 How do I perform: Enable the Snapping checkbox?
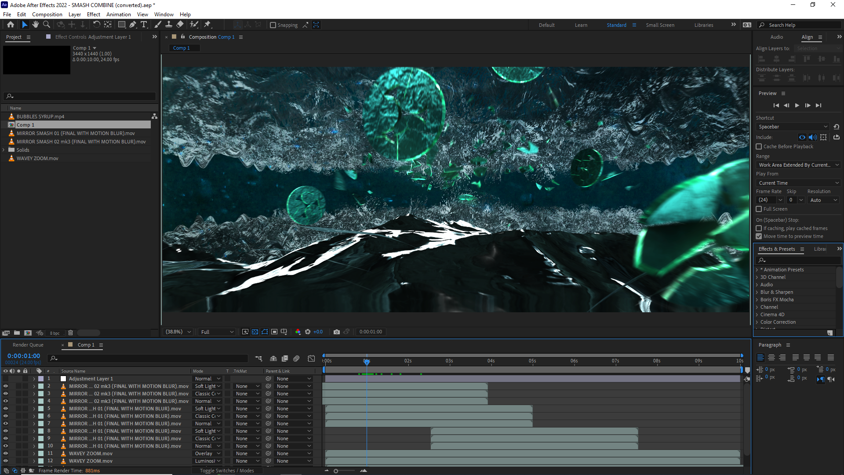click(273, 25)
